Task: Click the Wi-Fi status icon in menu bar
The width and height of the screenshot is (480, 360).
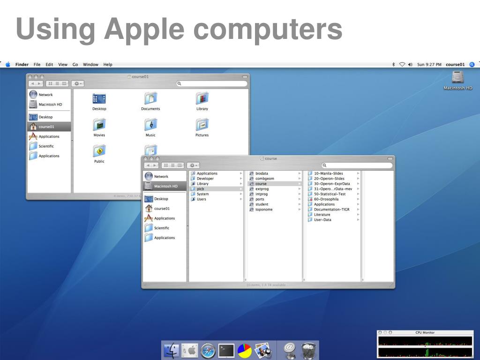Action: click(x=402, y=64)
